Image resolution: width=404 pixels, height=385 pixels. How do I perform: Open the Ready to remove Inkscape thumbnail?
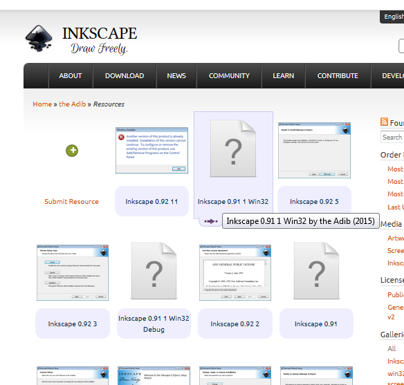316,376
